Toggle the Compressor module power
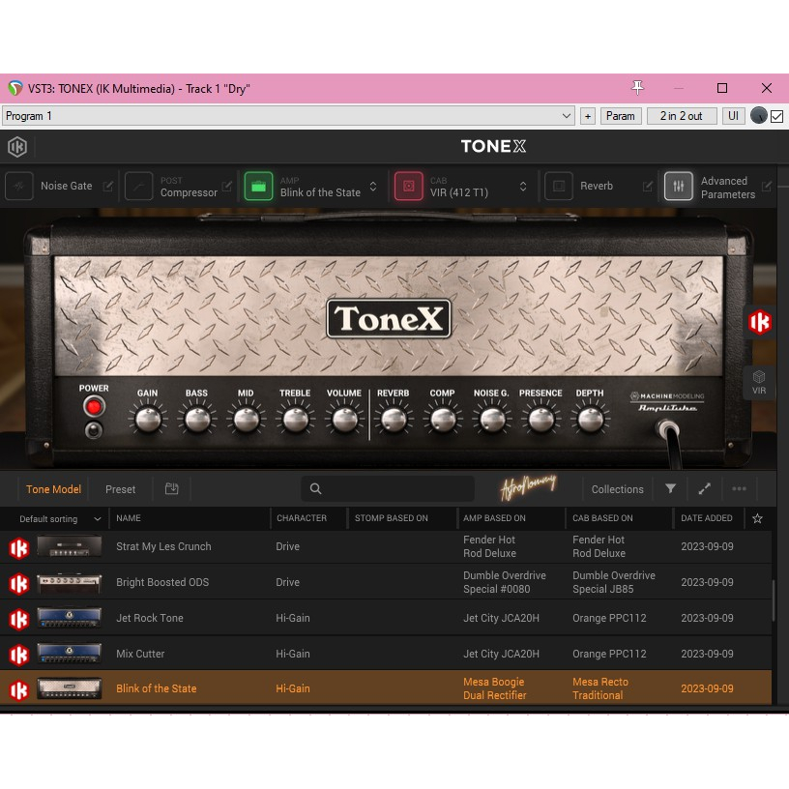Viewport: 789px width, 789px height. click(138, 187)
